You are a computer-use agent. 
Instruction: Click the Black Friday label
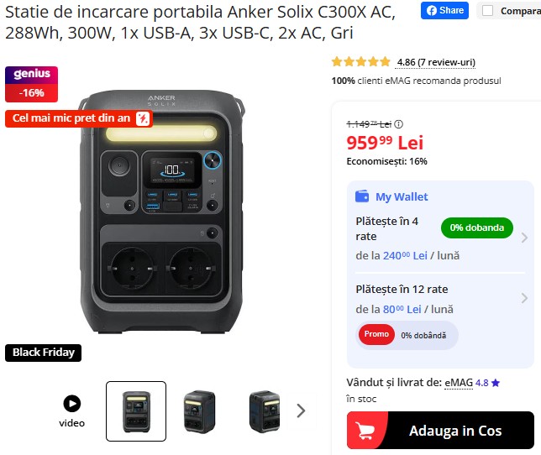point(43,353)
